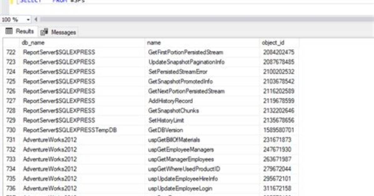Click cell uspGetWhereUsedProductID
374x196 pixels.
202,169
